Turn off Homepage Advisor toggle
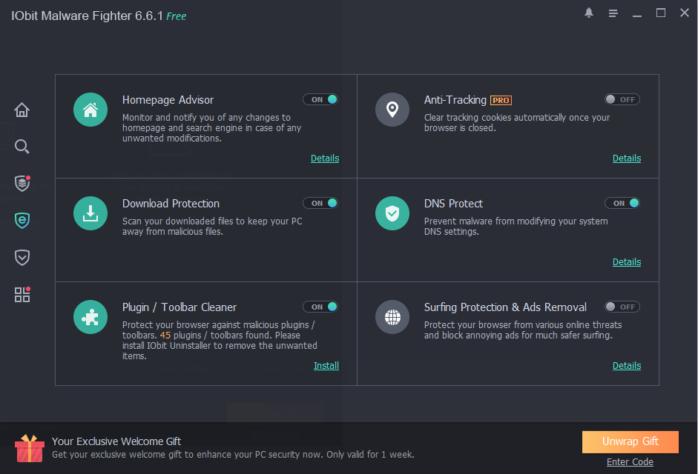 pyautogui.click(x=320, y=99)
